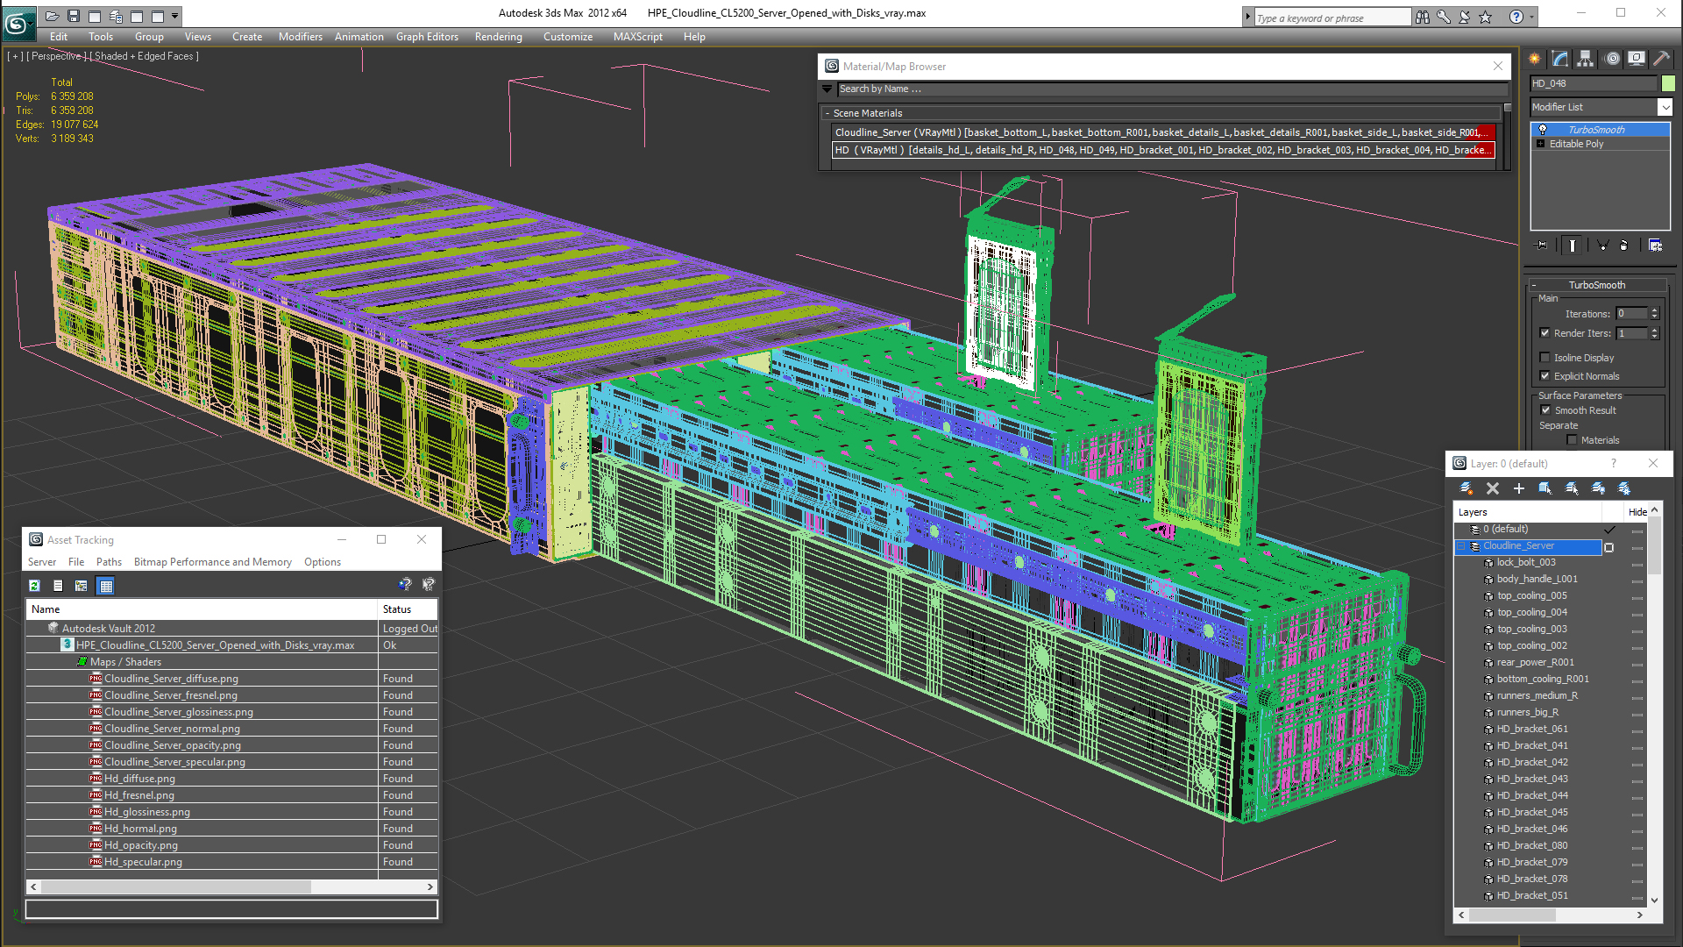The image size is (1683, 947).
Task: Switch Asset Tracking to Table View icon
Action: pos(106,586)
